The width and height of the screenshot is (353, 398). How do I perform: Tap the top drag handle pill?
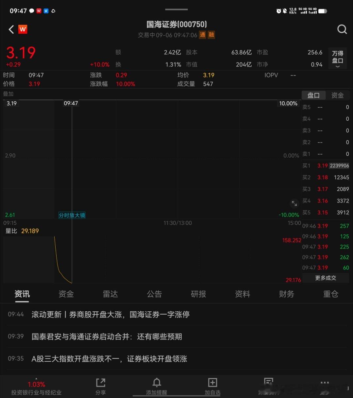click(x=176, y=9)
